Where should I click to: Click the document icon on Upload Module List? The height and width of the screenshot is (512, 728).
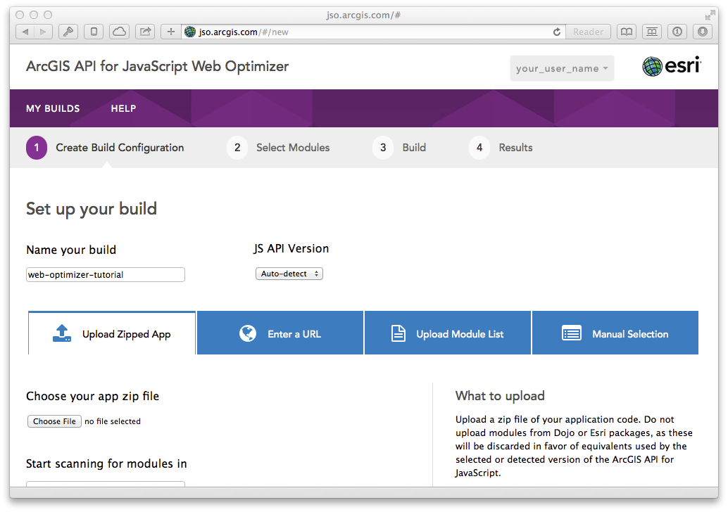pos(398,333)
